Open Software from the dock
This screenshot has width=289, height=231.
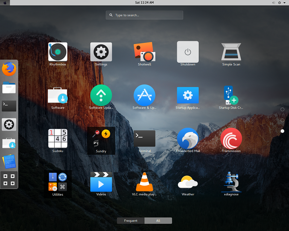pyautogui.click(x=9, y=143)
